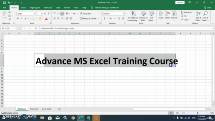Open the font name Calibri dropdown
215x121 pixels.
tap(34, 13)
